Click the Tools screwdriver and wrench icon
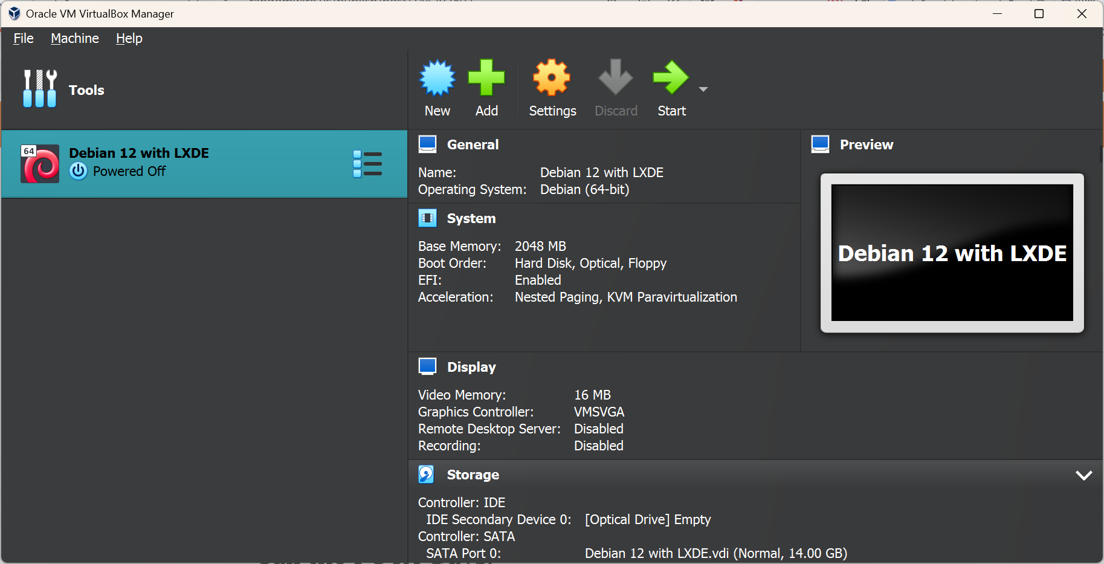Image resolution: width=1104 pixels, height=564 pixels. (x=40, y=89)
